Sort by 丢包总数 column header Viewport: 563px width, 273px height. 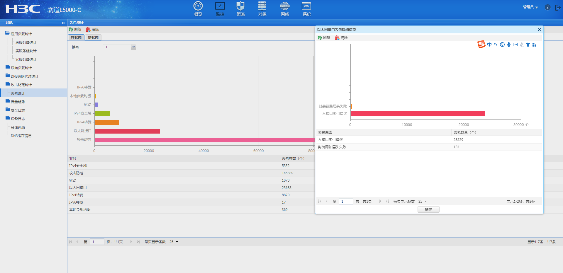(293, 158)
